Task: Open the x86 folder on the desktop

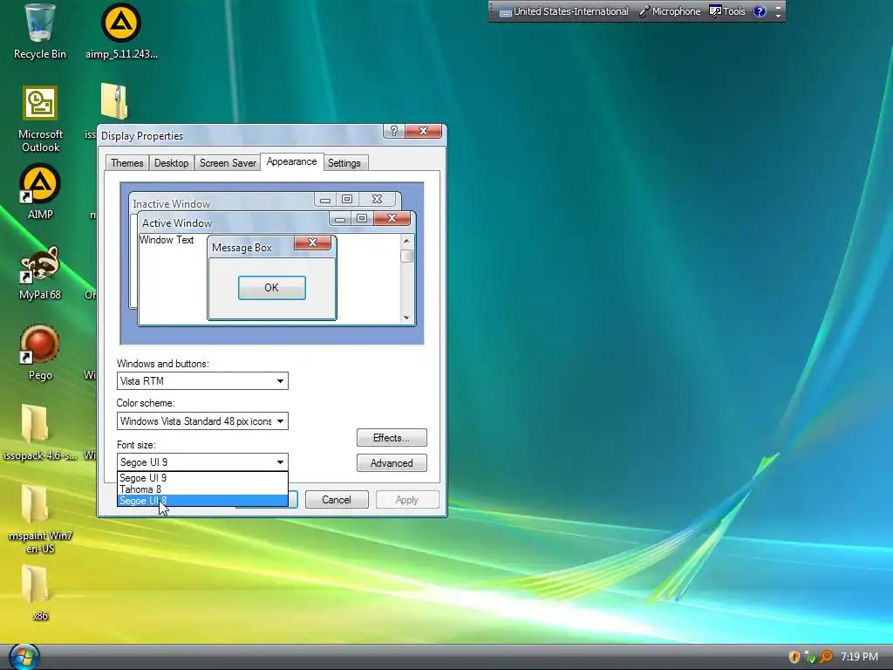Action: click(40, 593)
